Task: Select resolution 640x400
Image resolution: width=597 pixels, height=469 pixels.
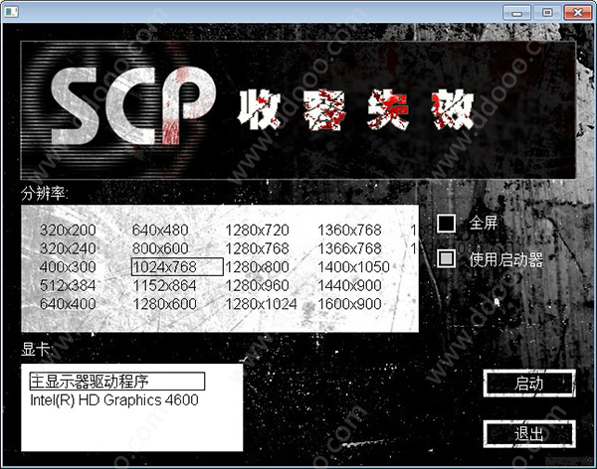Action: [68, 304]
